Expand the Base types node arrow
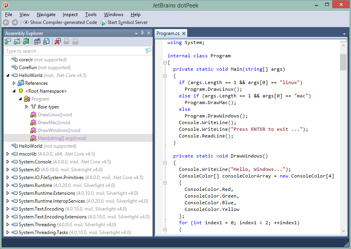Viewport: 351px width, 249px height. 26,107
